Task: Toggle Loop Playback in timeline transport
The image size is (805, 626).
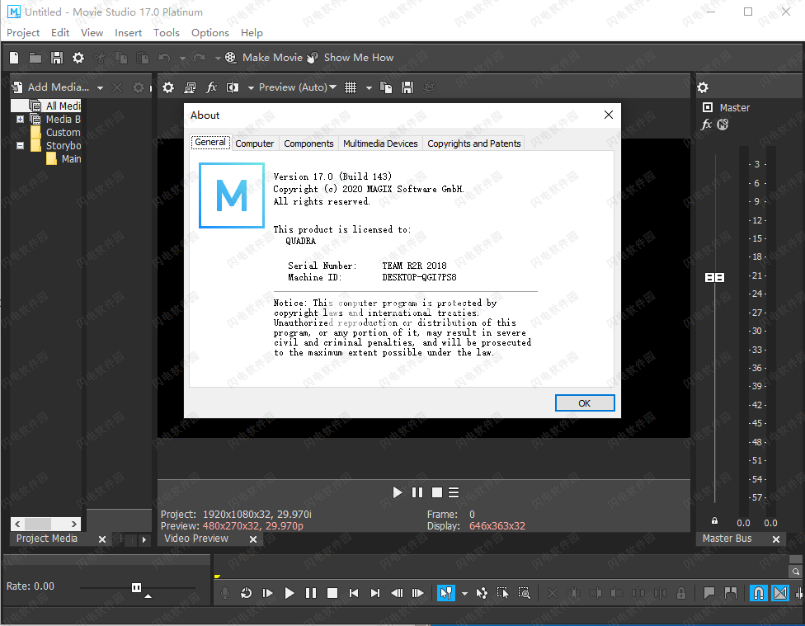Action: (247, 593)
